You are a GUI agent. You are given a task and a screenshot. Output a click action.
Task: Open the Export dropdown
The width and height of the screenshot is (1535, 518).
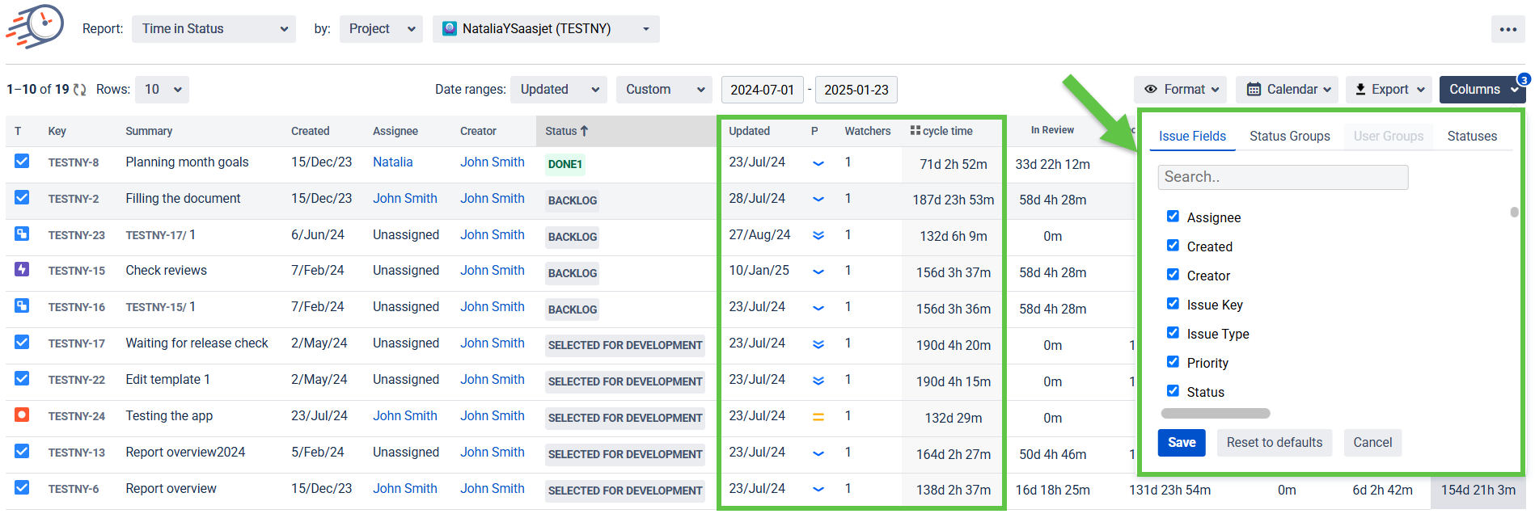1389,90
